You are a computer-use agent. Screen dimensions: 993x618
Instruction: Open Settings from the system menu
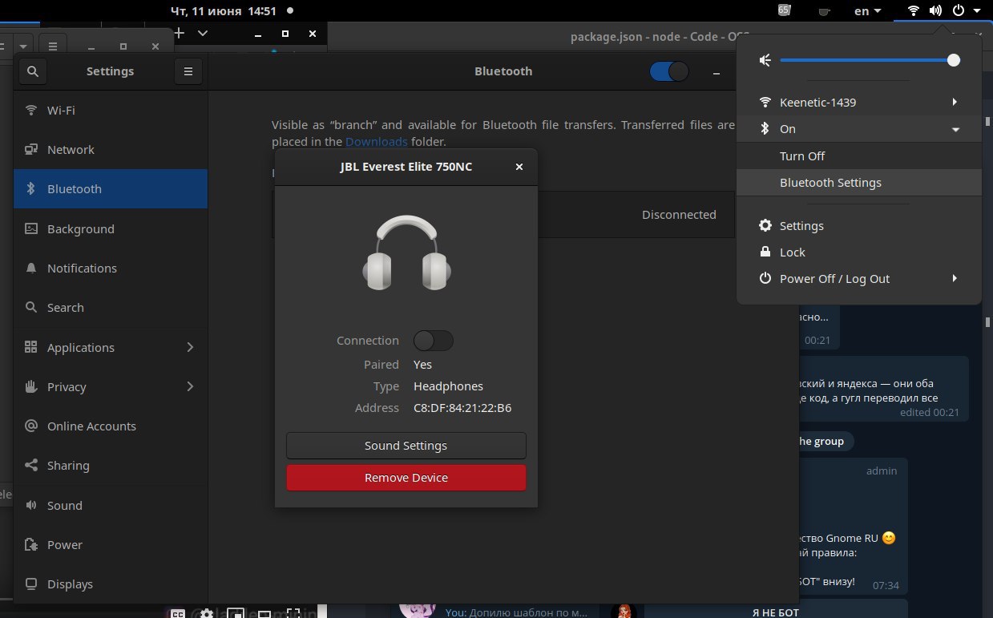point(859,226)
